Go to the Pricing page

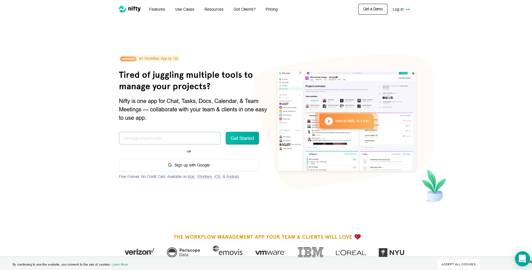(271, 9)
